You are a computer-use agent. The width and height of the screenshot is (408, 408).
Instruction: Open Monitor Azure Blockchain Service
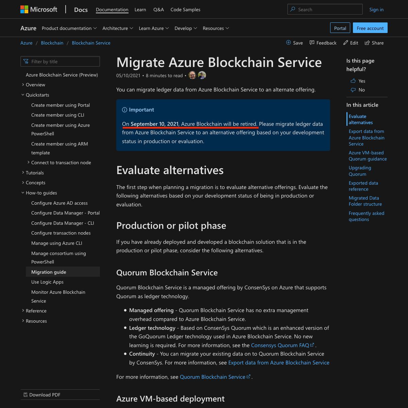coord(58,296)
